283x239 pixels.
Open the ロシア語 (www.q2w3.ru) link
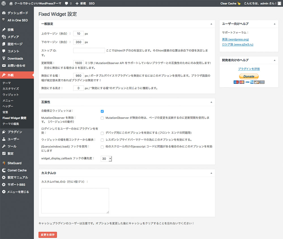point(237,44)
